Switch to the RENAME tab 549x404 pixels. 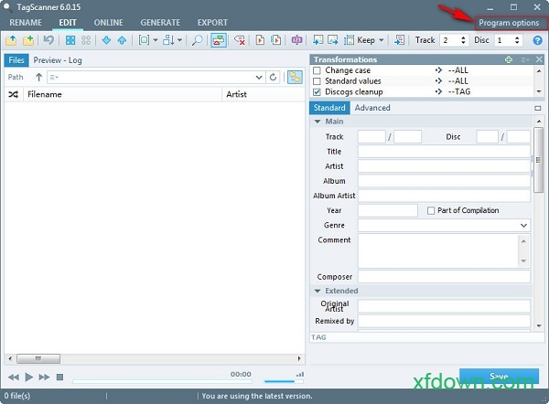click(26, 22)
